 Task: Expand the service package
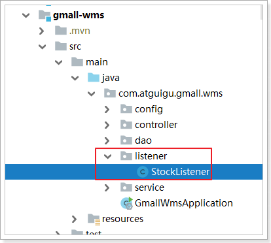[x=107, y=187]
